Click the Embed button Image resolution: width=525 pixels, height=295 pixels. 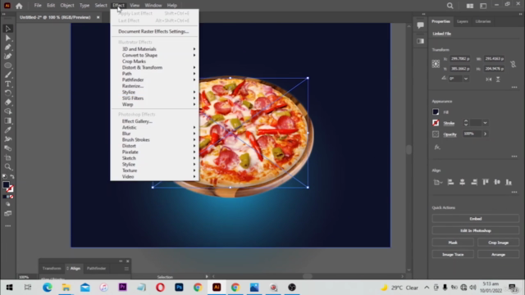tap(476, 219)
